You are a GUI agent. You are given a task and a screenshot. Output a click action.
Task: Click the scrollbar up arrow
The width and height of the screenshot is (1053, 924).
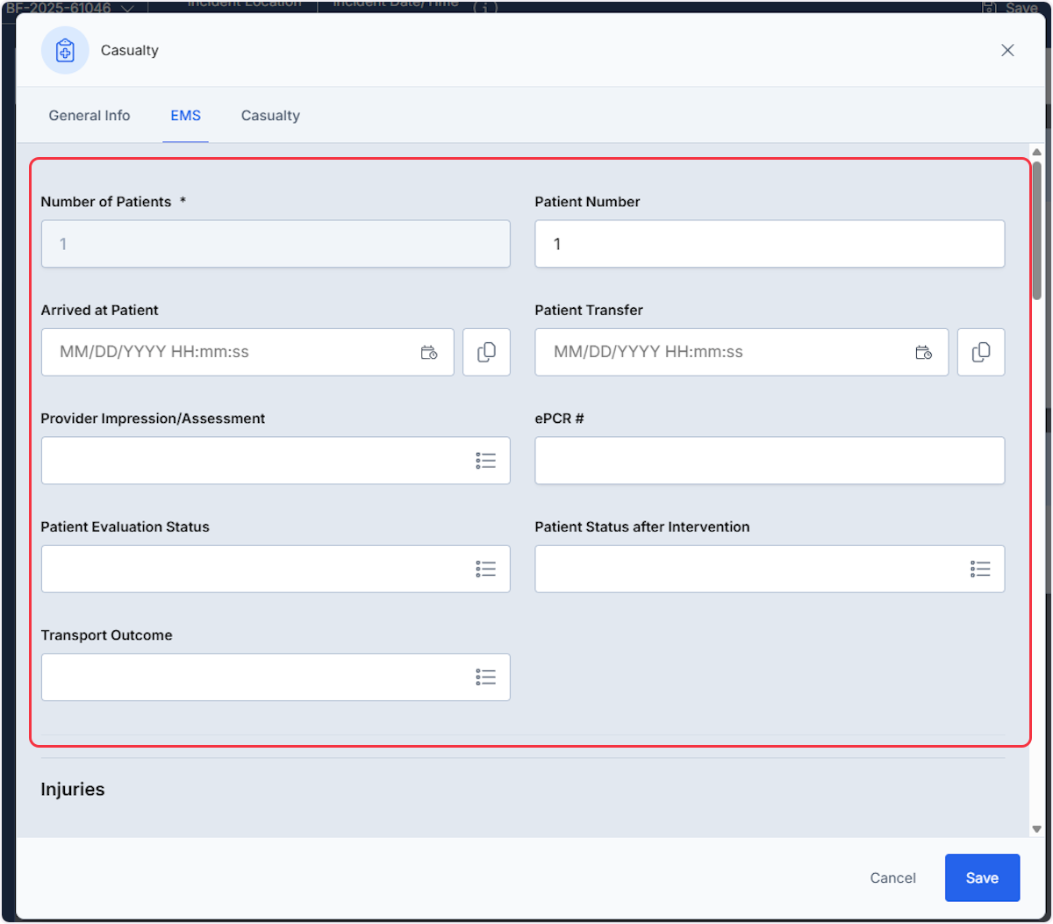(1036, 152)
